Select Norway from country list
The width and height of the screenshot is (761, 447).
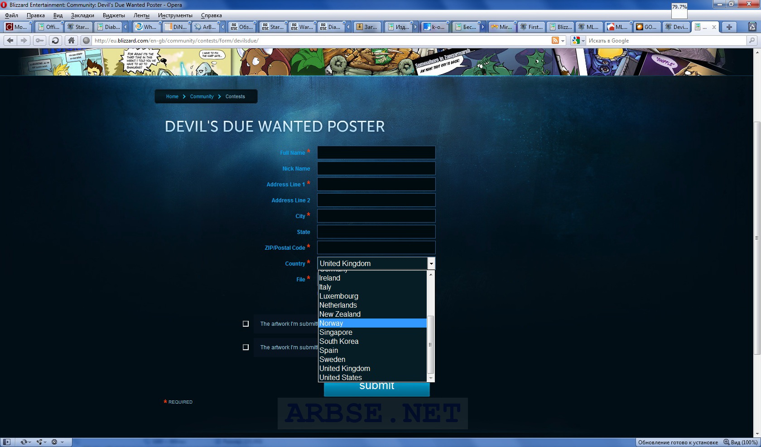[372, 323]
